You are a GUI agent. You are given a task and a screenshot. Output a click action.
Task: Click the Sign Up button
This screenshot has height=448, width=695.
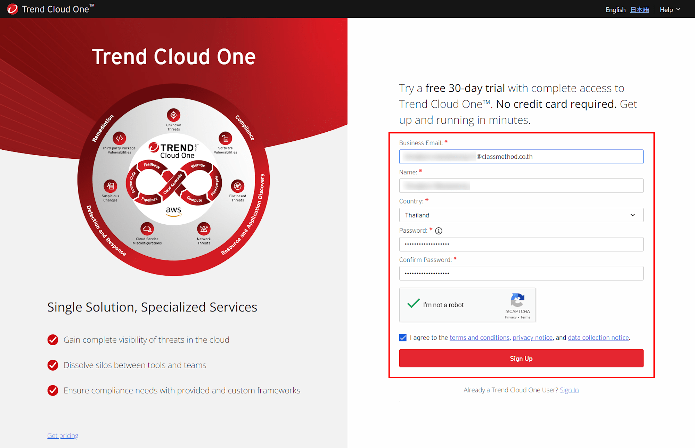(x=521, y=358)
